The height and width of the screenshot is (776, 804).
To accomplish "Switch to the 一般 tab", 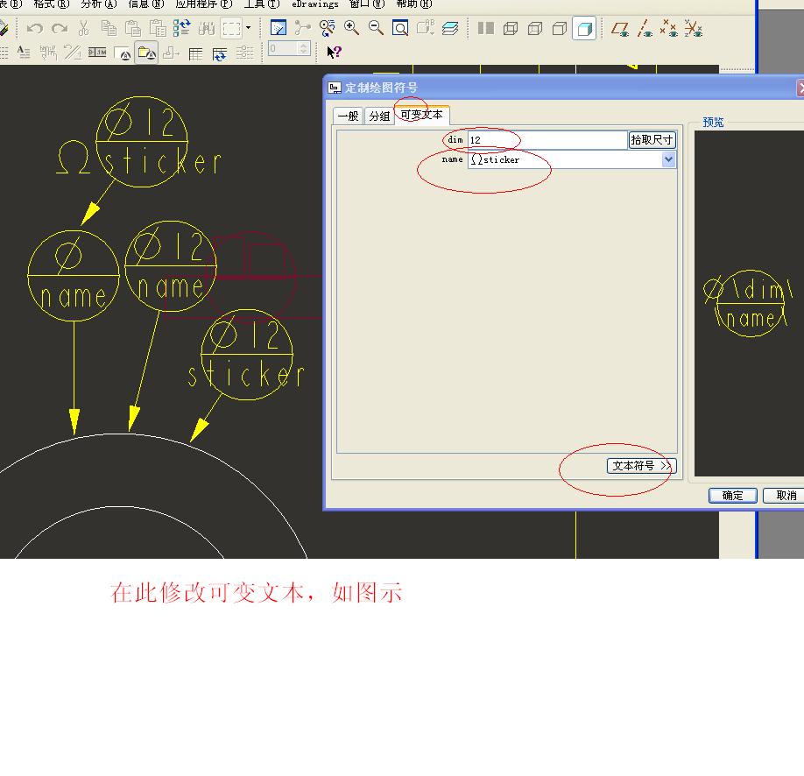I will click(x=349, y=116).
